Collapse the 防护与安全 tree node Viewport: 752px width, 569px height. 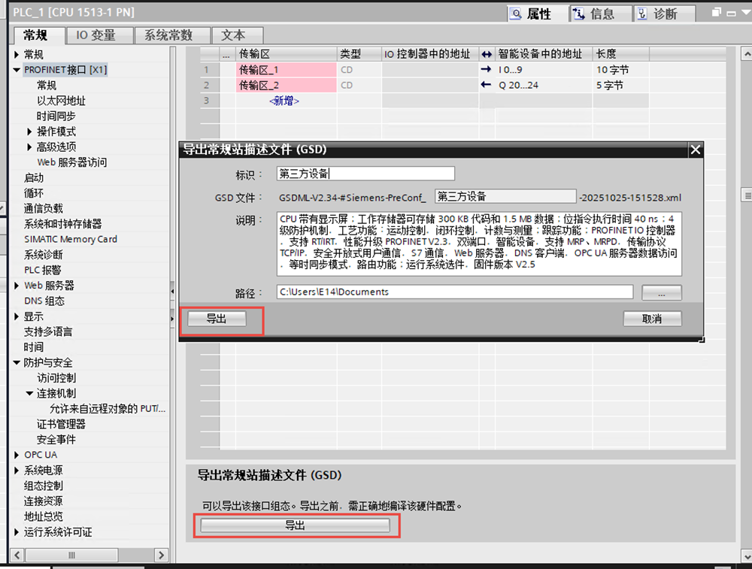pos(17,363)
